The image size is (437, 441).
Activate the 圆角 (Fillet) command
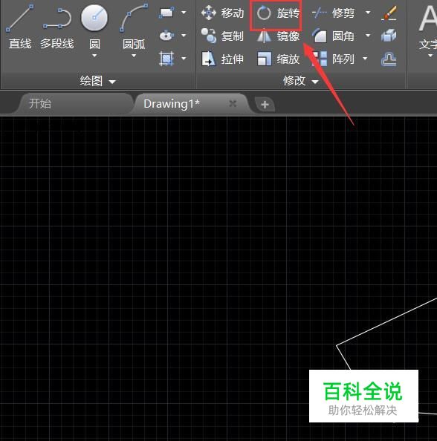(333, 36)
